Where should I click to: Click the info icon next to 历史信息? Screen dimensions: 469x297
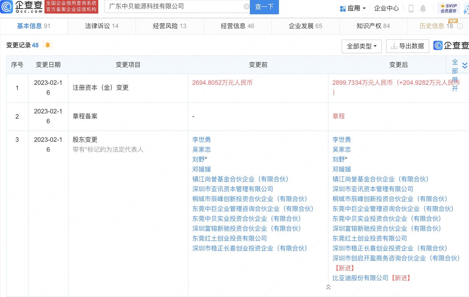tap(460, 26)
